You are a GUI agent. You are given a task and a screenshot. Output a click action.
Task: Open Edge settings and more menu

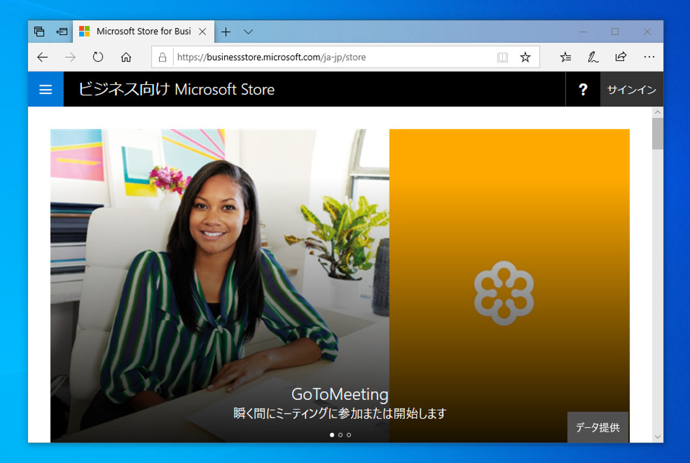pos(649,57)
